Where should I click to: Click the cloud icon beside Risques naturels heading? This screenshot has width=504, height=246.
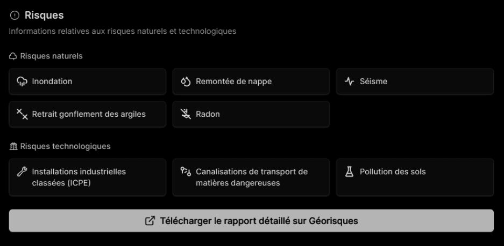pyautogui.click(x=13, y=56)
